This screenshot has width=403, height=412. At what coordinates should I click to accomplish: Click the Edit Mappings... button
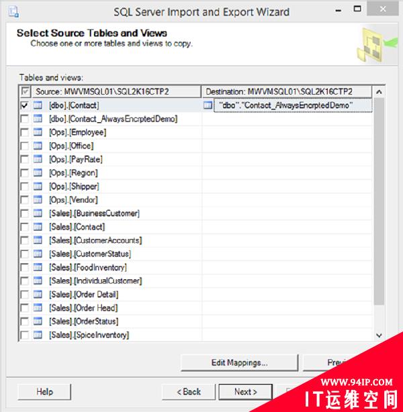point(239,363)
